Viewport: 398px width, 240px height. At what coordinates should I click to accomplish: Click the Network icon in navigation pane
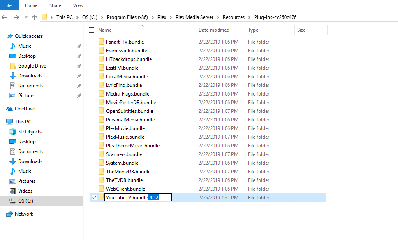pos(9,214)
